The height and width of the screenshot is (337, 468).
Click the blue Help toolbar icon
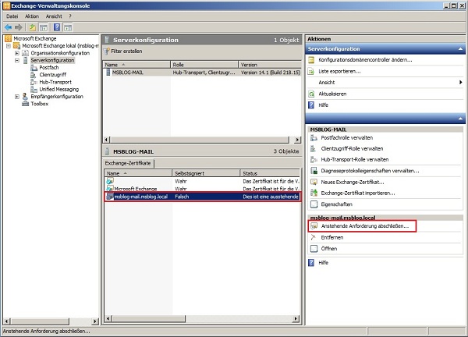57,28
